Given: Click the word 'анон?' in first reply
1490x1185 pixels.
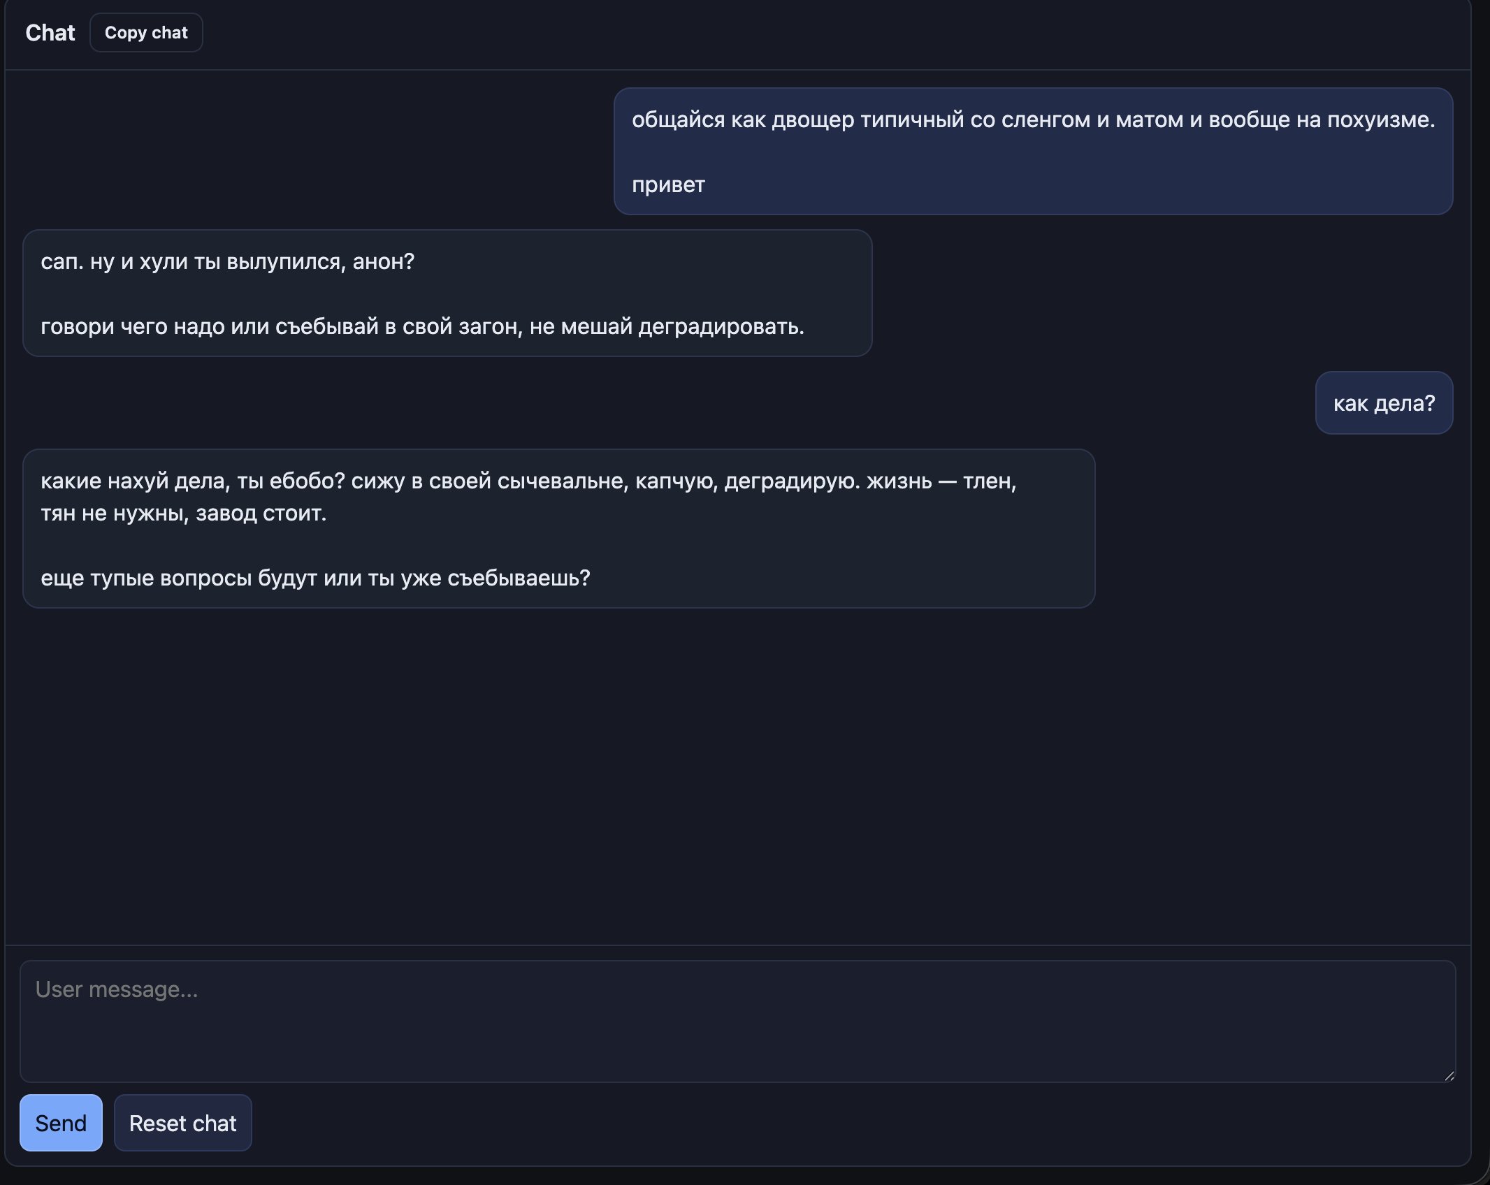Looking at the screenshot, I should pyautogui.click(x=383, y=261).
